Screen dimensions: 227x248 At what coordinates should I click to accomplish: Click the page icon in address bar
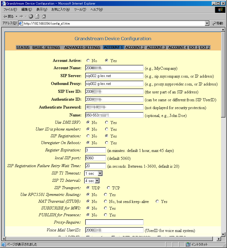[21, 23]
